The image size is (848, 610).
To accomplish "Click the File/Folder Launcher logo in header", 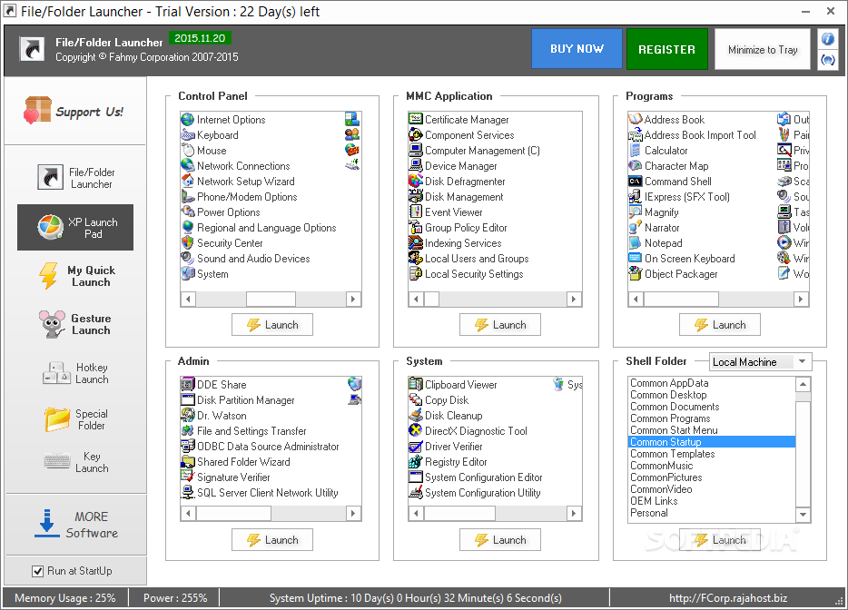I will coord(32,49).
